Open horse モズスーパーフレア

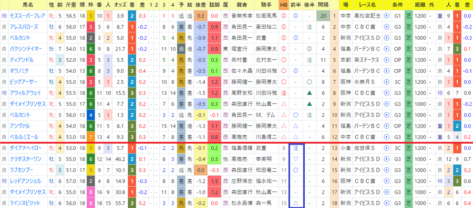(x=28, y=16)
